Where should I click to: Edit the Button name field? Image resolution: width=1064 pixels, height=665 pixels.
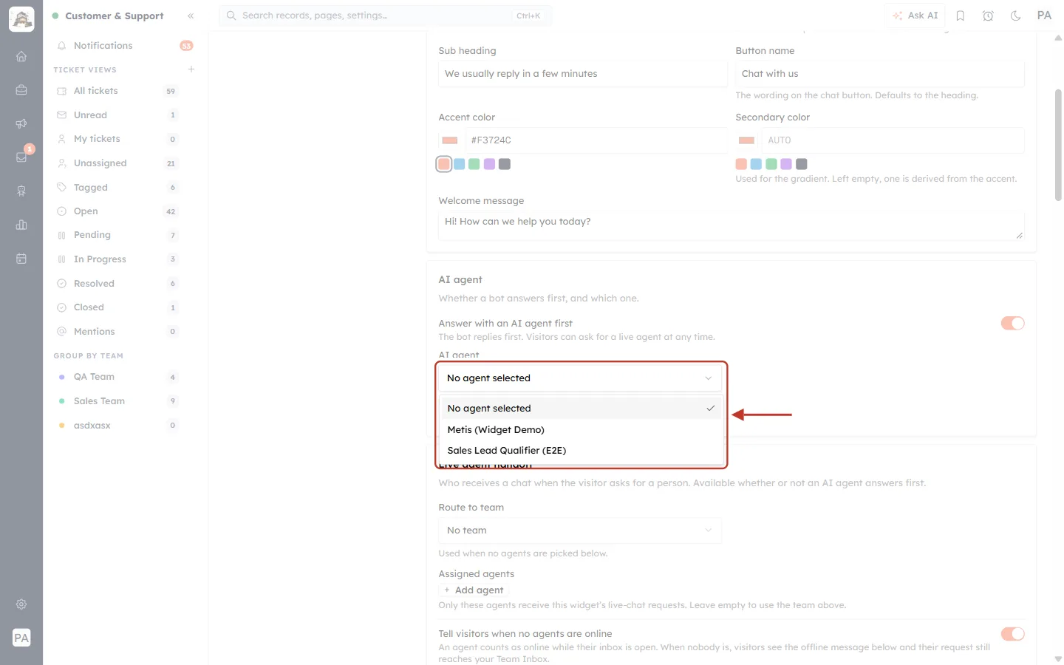coord(880,74)
